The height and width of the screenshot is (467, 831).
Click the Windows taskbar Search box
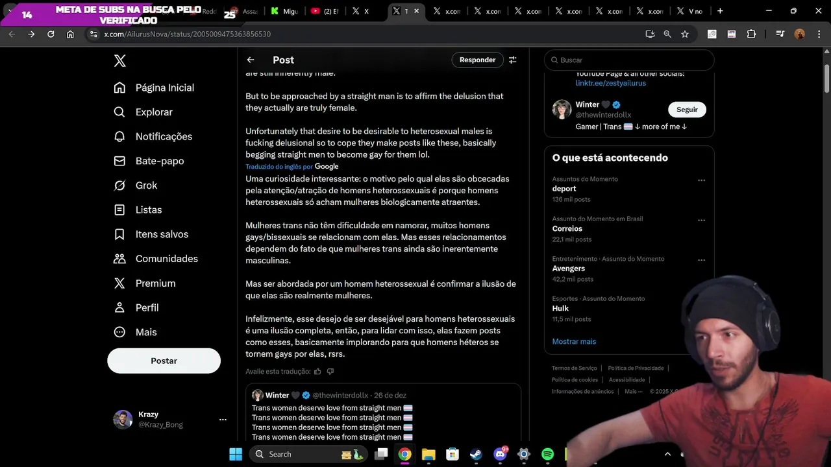pyautogui.click(x=308, y=454)
